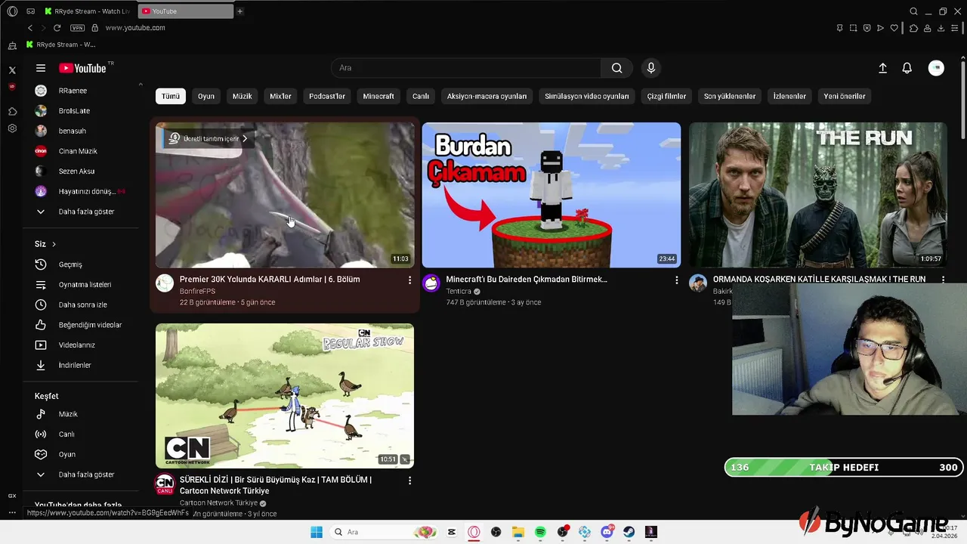This screenshot has height=544, width=967.
Task: Reload the page in Opera
Action: pyautogui.click(x=57, y=28)
